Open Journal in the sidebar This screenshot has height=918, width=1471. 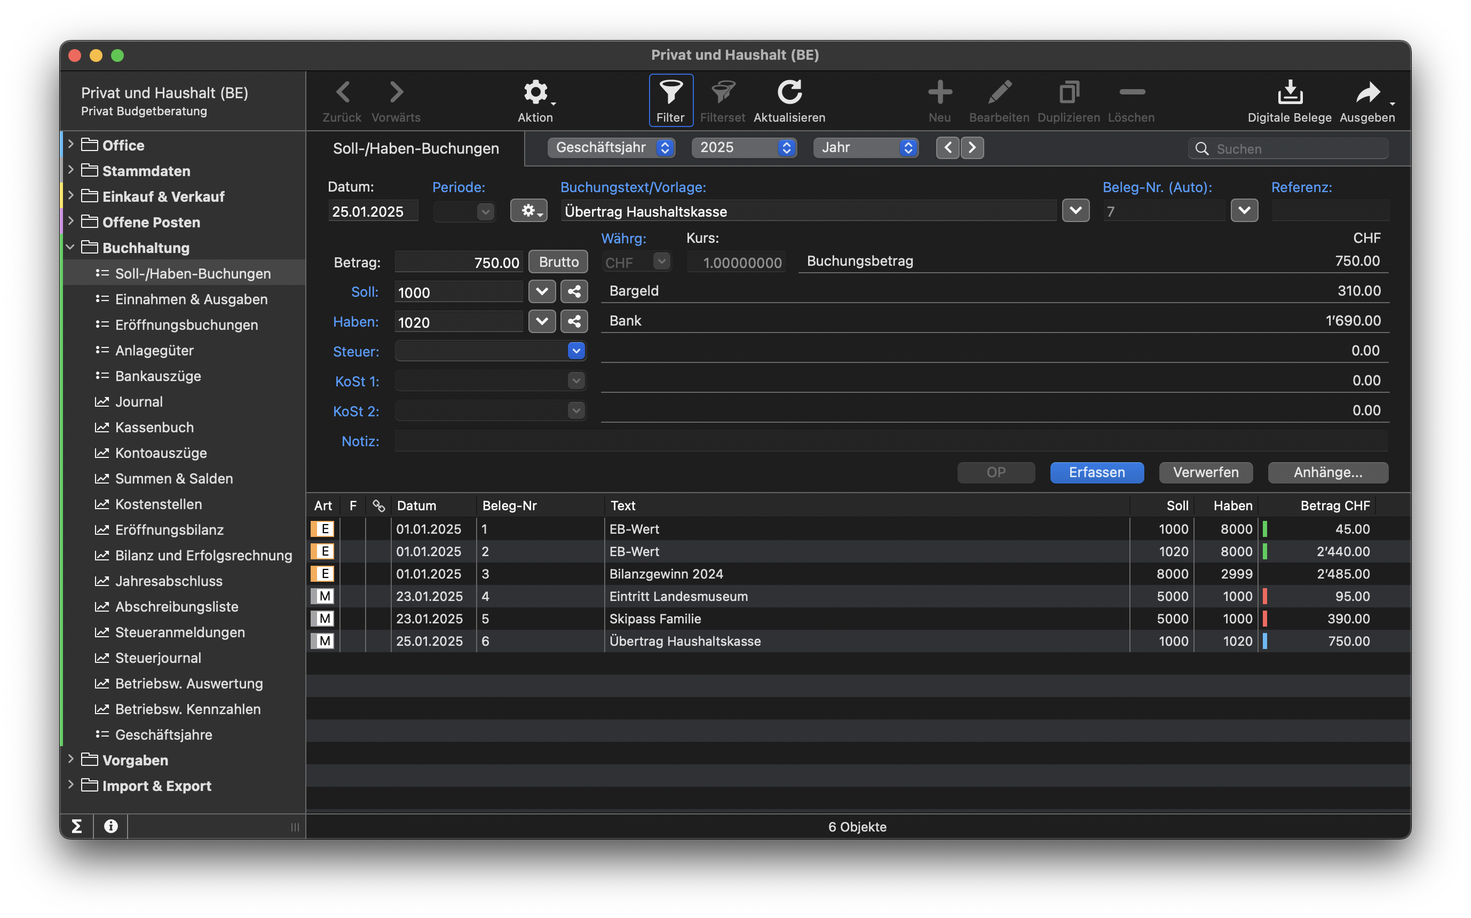[x=138, y=401]
